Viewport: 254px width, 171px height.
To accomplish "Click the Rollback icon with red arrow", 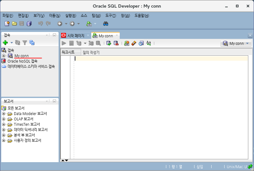I will pos(116,43).
